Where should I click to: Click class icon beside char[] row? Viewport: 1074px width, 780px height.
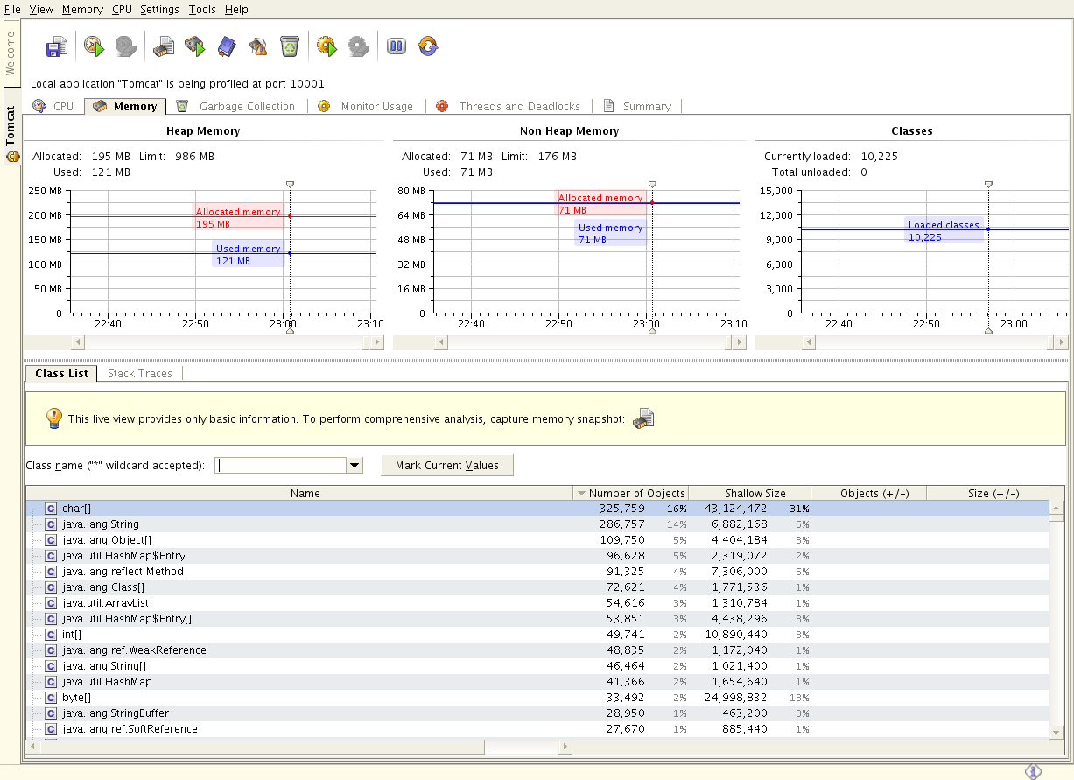pyautogui.click(x=51, y=509)
